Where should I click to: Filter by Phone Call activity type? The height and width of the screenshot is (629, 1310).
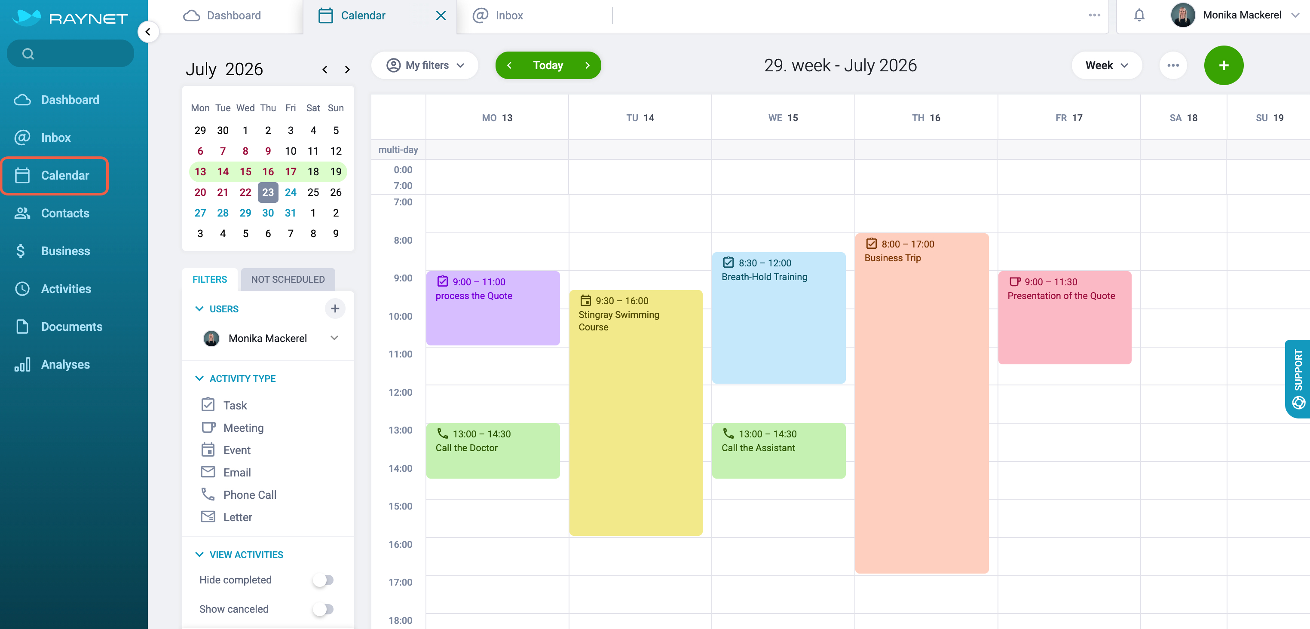pos(239,495)
